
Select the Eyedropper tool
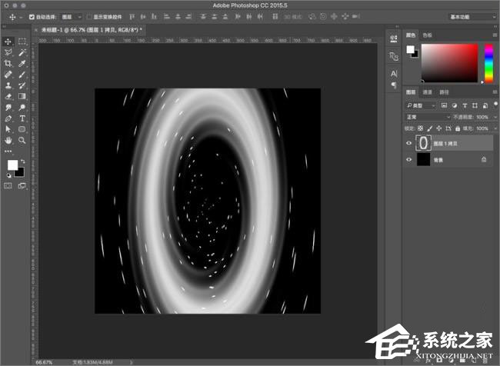[x=22, y=63]
